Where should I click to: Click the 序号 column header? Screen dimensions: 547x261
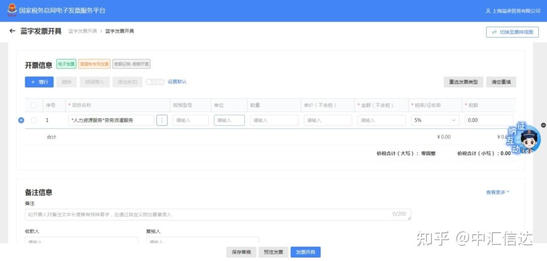(x=51, y=105)
